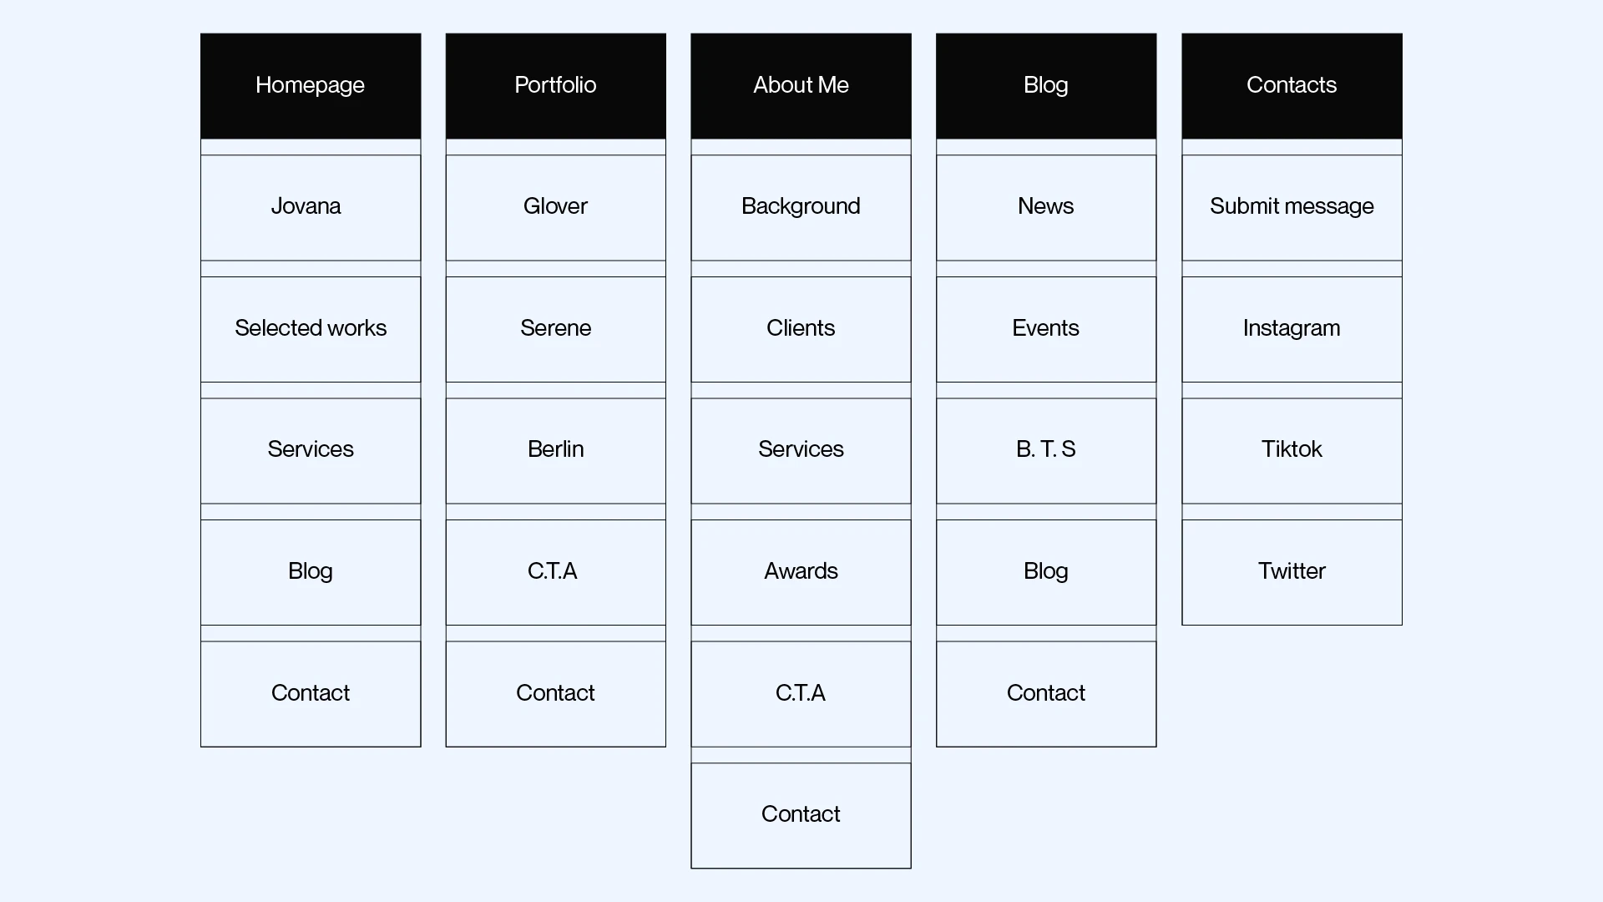Click the Homepage header box
1603x902 pixels.
pos(311,85)
